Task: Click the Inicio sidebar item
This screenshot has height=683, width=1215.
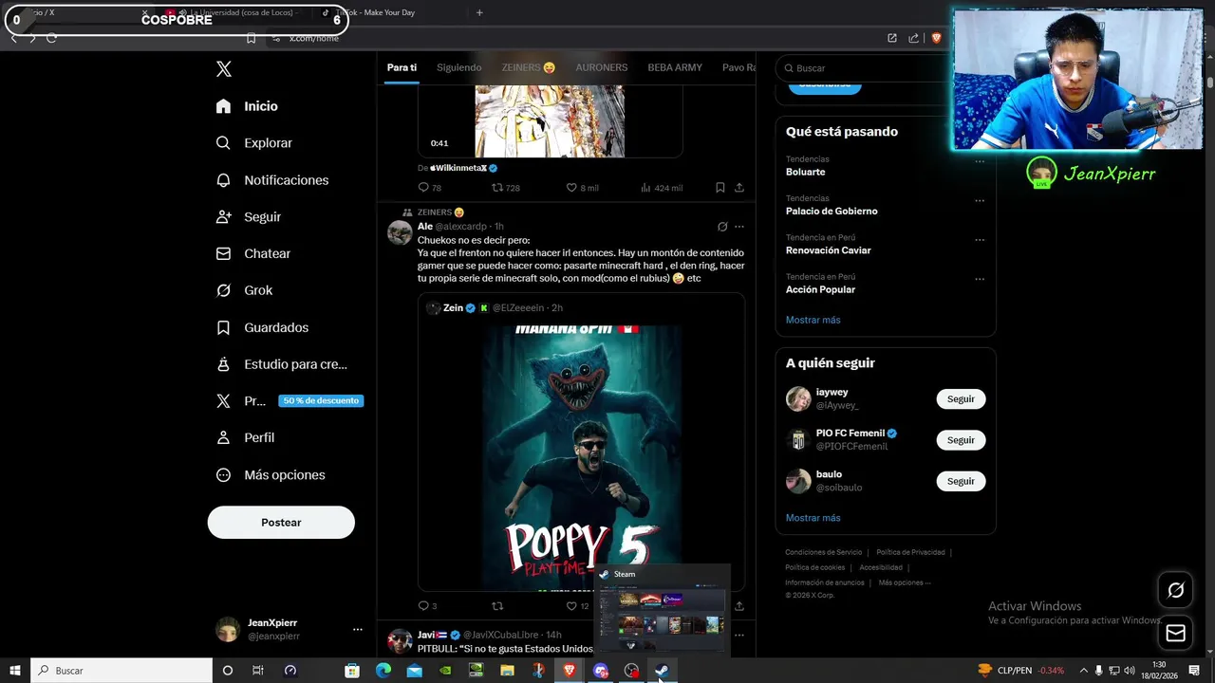Action: [247, 106]
